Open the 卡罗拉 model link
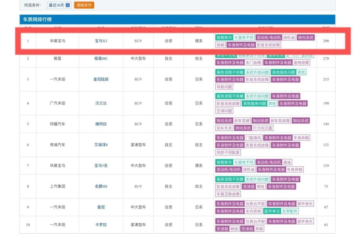Viewport: 355px width, 234px height. coord(101,225)
